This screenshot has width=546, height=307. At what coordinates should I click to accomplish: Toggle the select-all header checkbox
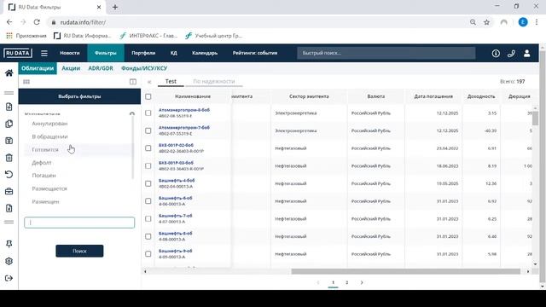pyautogui.click(x=148, y=96)
